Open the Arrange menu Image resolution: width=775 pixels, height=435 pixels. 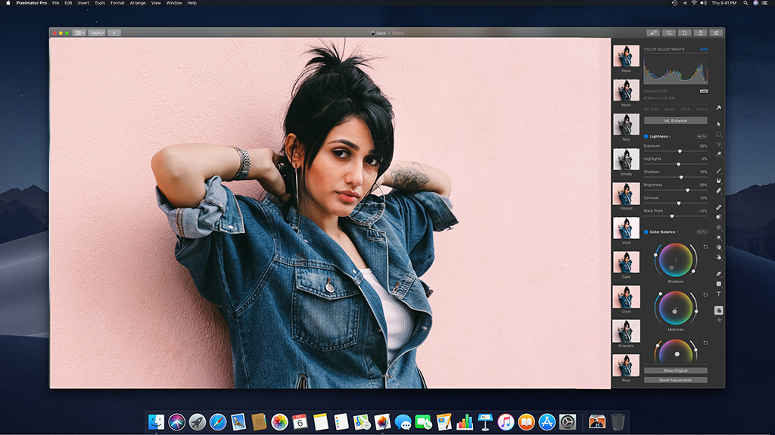(138, 3)
